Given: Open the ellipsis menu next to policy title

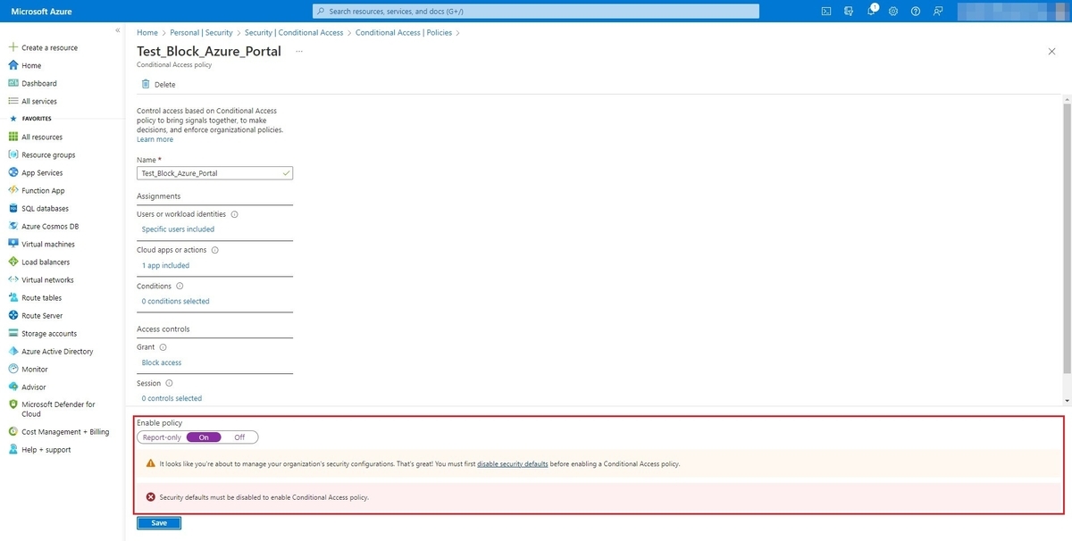Looking at the screenshot, I should (299, 52).
